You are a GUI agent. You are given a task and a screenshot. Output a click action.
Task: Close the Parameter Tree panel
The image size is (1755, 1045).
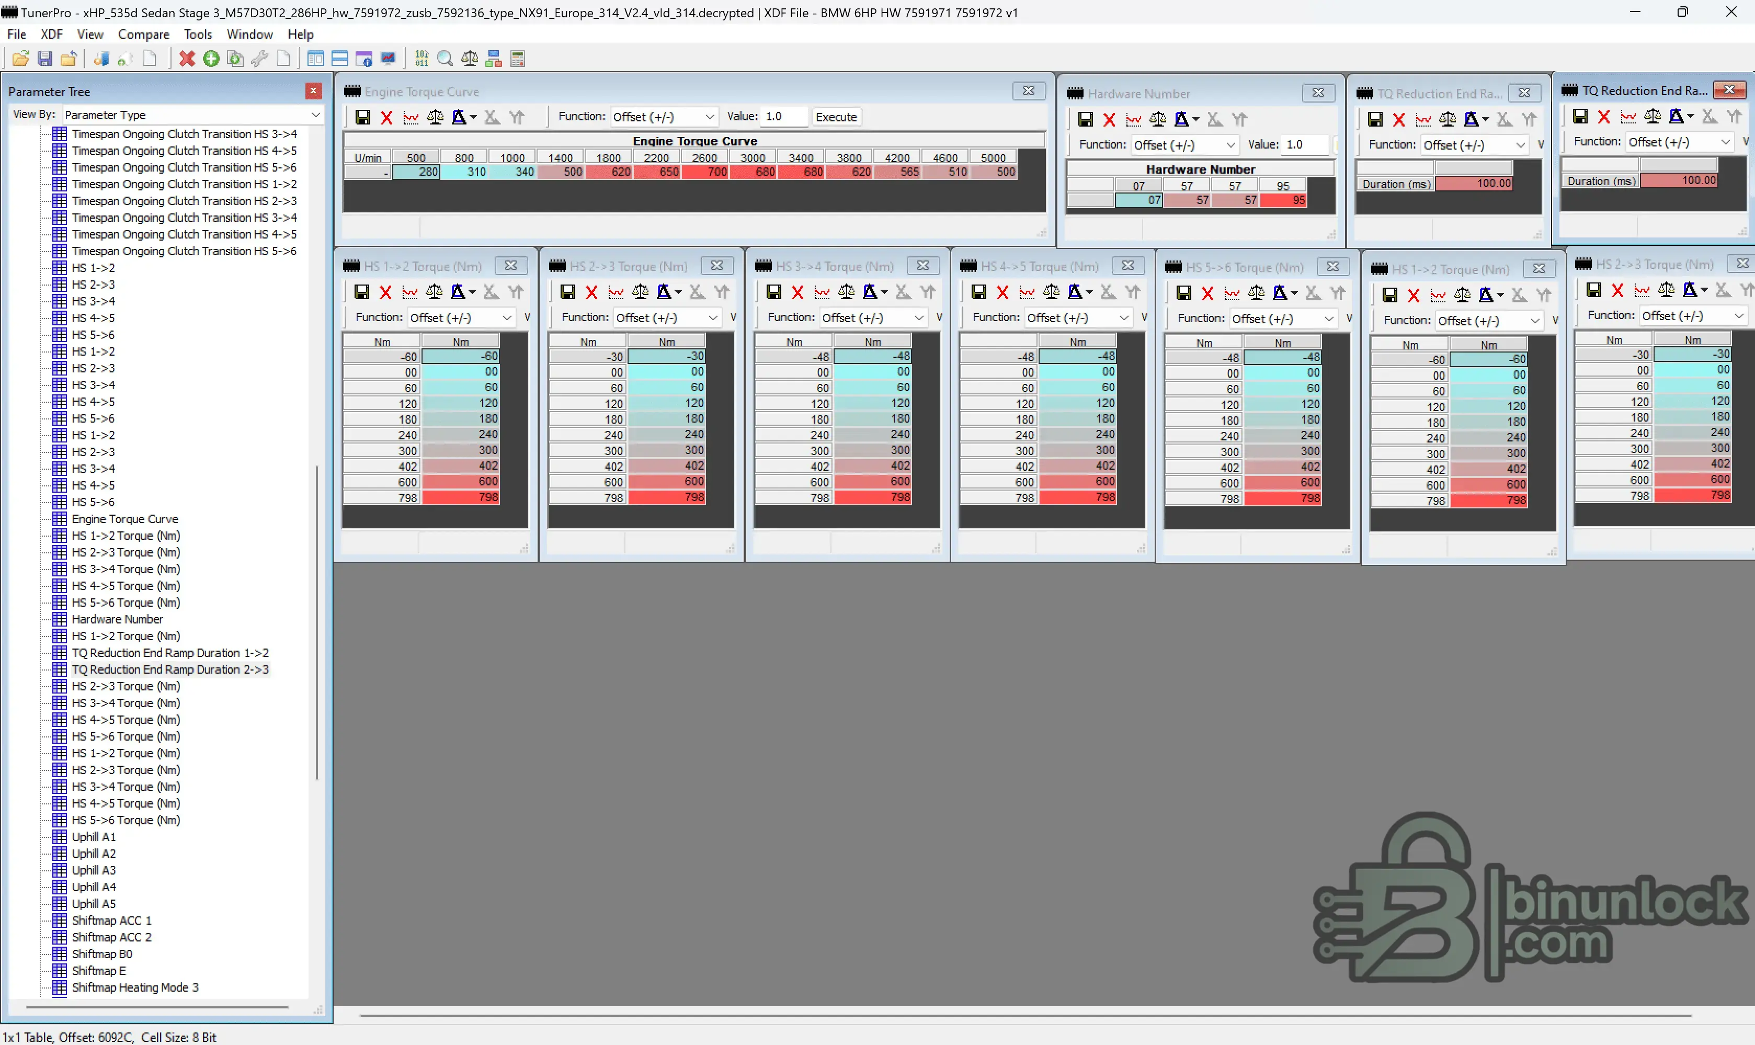[x=313, y=91]
